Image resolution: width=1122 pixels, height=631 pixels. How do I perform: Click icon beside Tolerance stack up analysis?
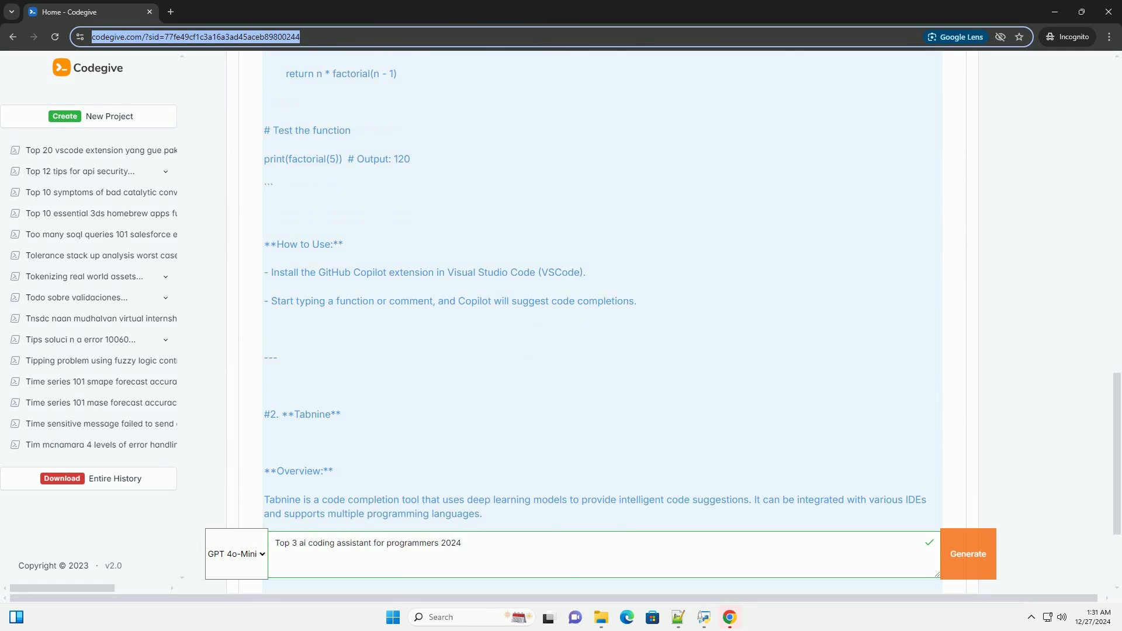coord(15,255)
